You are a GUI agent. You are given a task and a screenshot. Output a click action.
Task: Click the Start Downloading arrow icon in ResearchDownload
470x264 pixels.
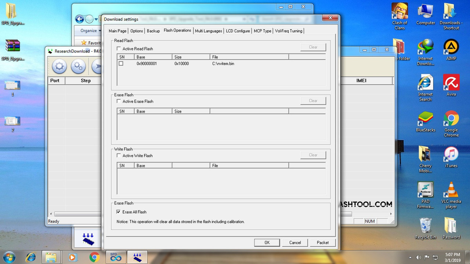coord(97,67)
